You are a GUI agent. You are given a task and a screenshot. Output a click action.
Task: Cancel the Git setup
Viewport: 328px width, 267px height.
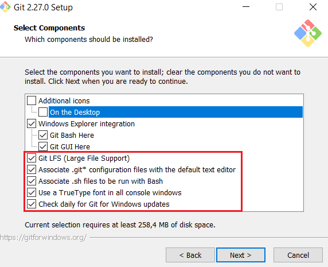(x=298, y=255)
